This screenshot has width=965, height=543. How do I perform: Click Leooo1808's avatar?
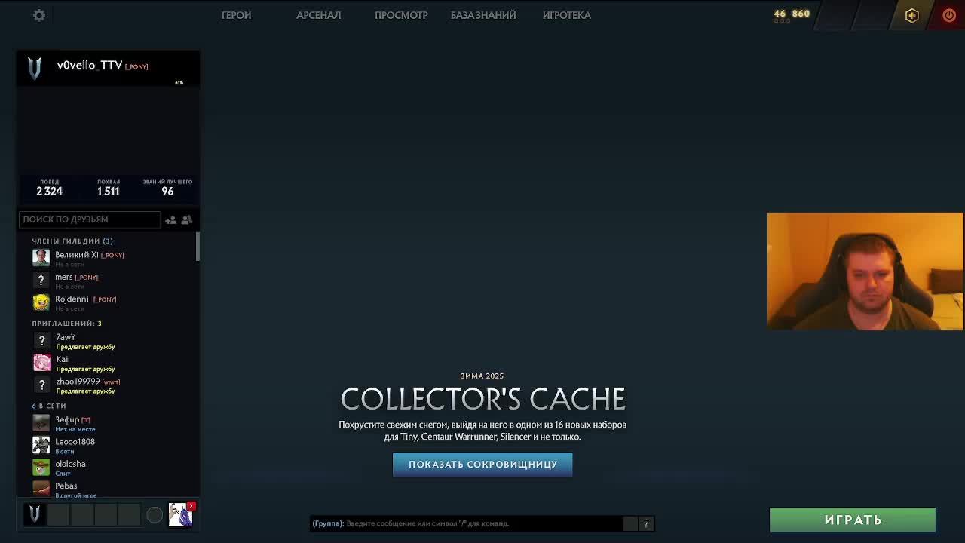[41, 444]
